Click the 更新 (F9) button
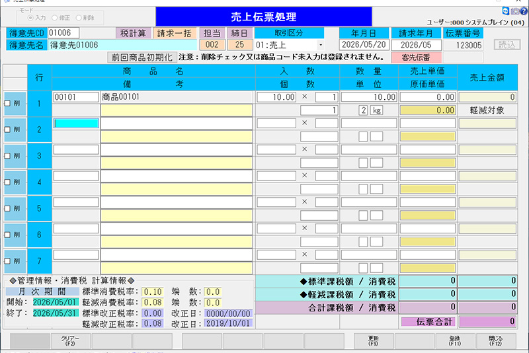 (x=373, y=341)
